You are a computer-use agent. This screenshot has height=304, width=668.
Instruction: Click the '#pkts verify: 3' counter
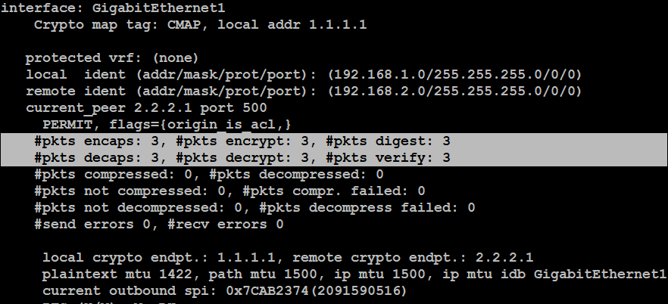(x=388, y=158)
